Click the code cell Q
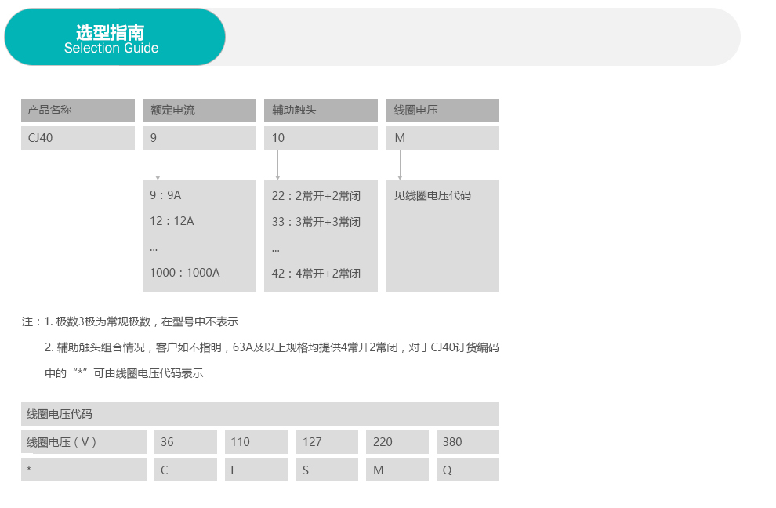This screenshot has width=776, height=508. [468, 470]
